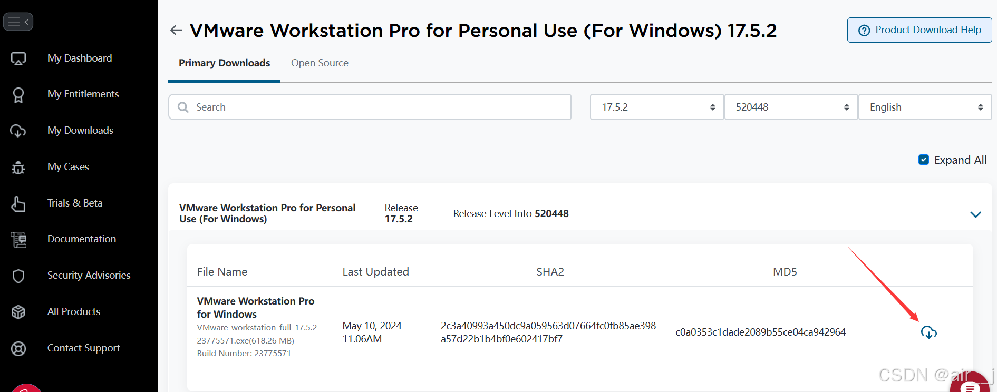This screenshot has width=997, height=392.
Task: Click the Release 17.5.2 label
Action: 401,213
